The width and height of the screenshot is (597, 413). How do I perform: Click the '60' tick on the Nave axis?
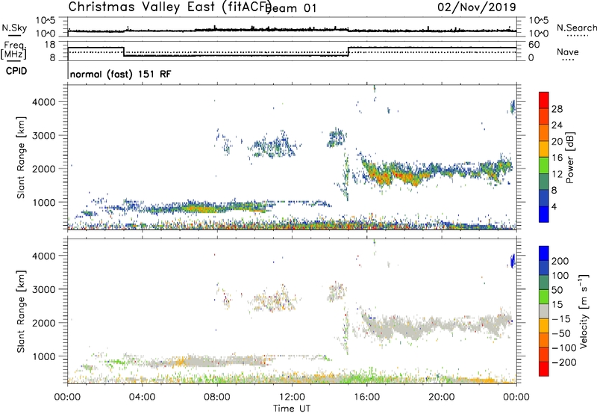(x=534, y=45)
